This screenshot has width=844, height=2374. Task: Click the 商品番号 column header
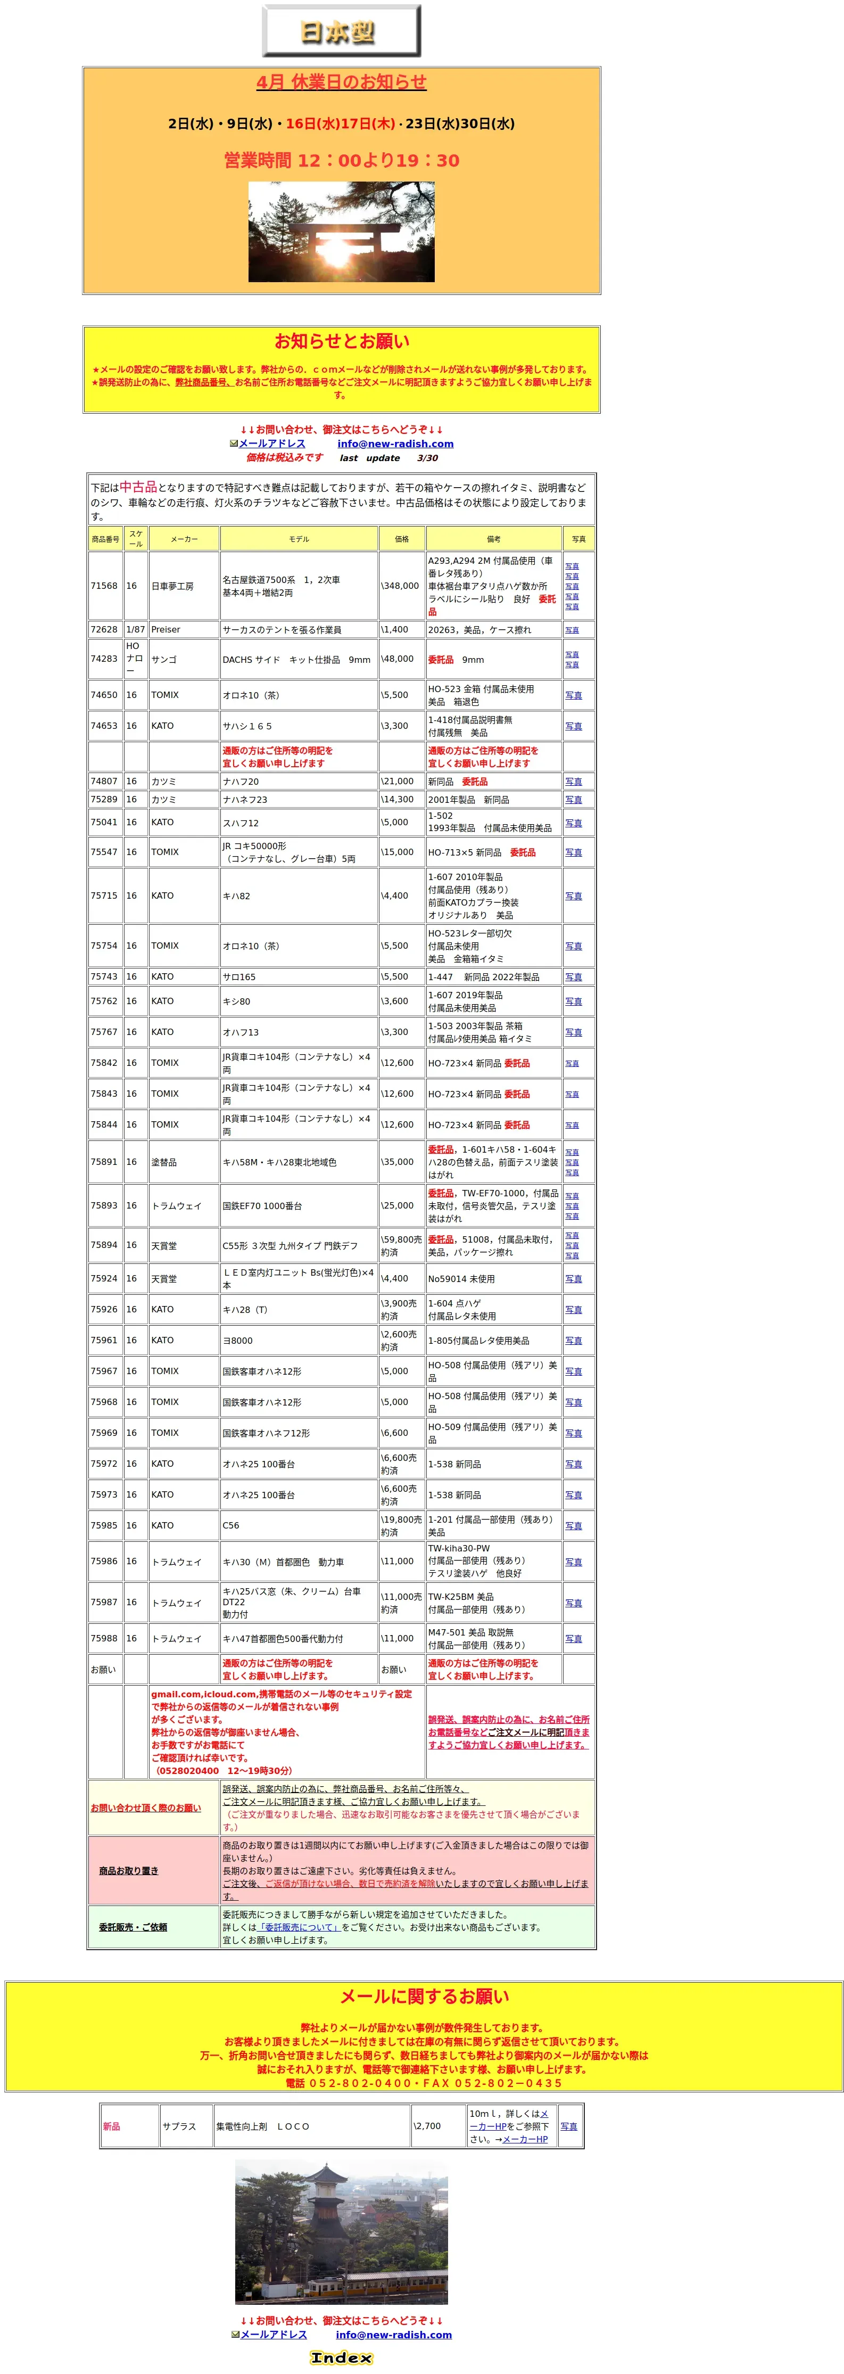pos(106,539)
